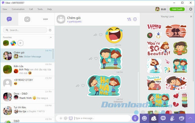
Task: Open the ant favorite contact
Action: (x=6, y=43)
